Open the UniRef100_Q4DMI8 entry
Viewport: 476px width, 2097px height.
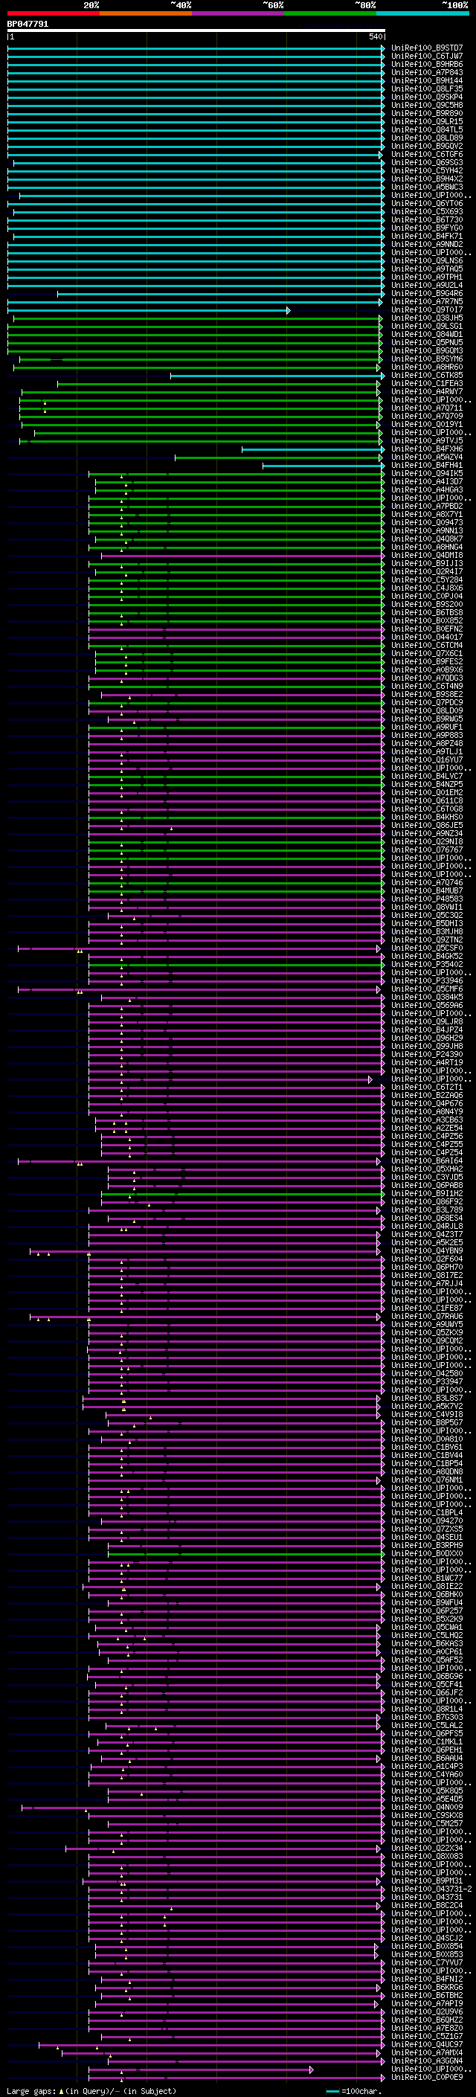click(x=426, y=555)
